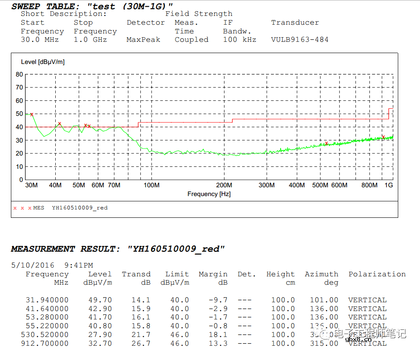Screen dimensions: 420x352
Task: Click the red x symbols in the legend
Action: tap(22, 208)
